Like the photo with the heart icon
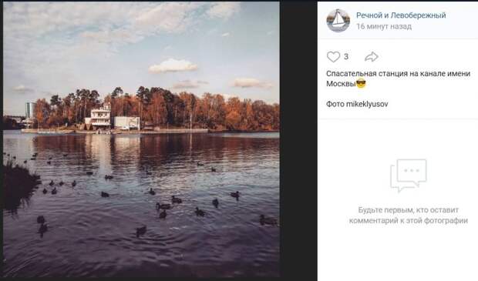Viewport: 478px width, 281px height. (x=333, y=57)
